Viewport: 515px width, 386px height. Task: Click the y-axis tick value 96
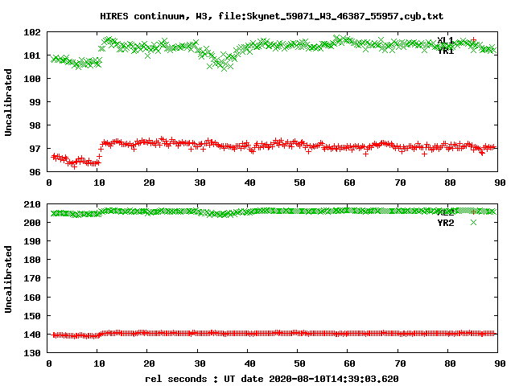[x=35, y=171]
